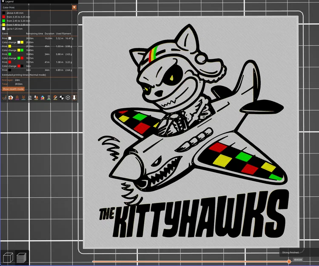The width and height of the screenshot is (319, 266).
Task: Click the 3.22 g filament weight
Action: [68, 62]
